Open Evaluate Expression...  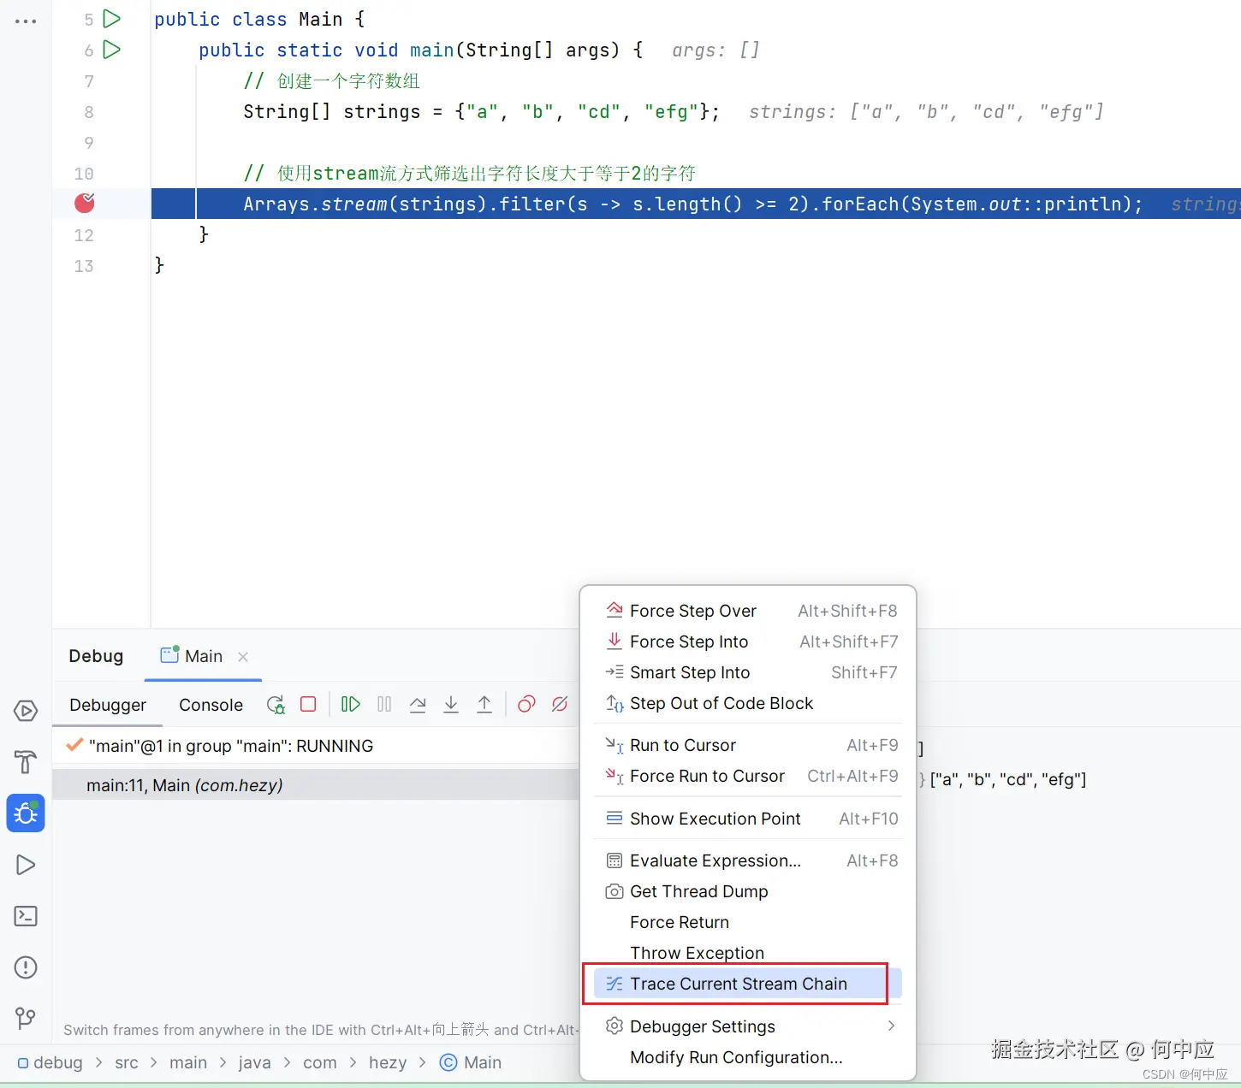[748, 860]
